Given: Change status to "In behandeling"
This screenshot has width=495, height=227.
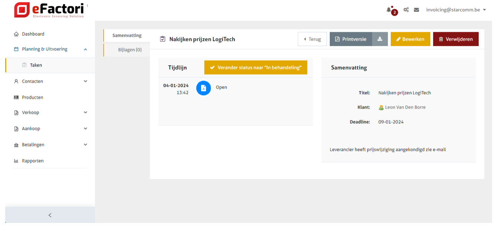Looking at the screenshot, I should pyautogui.click(x=256, y=67).
